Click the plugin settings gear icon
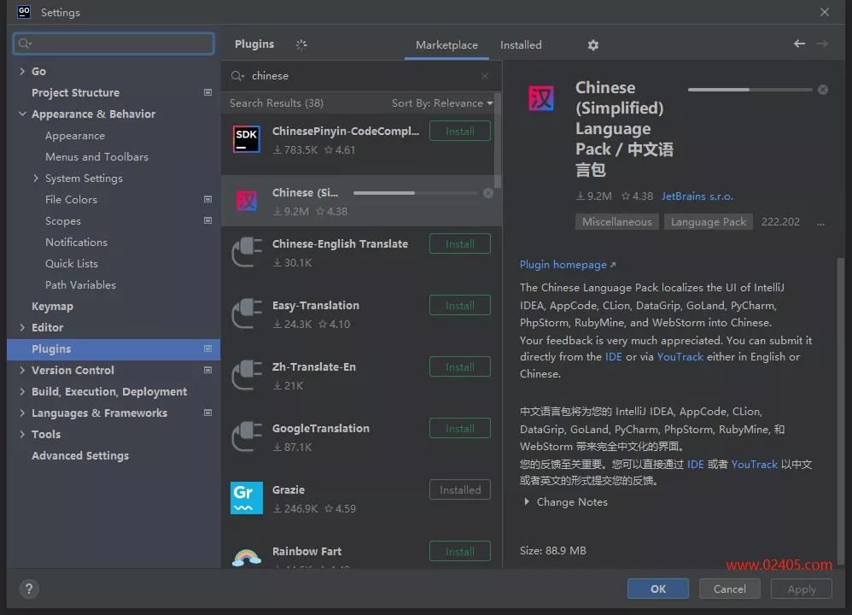Screen dimensions: 852x615 coord(592,45)
